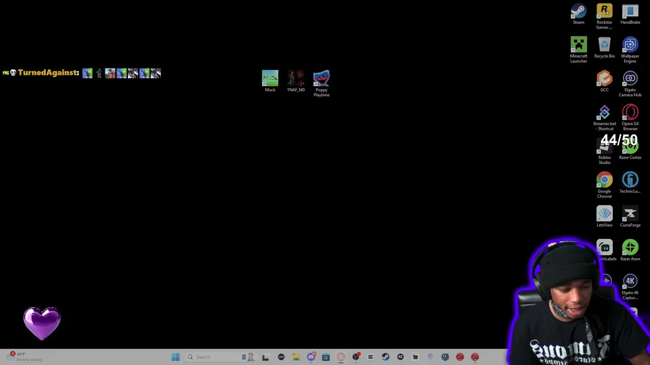Open OBS Studio from the taskbar
This screenshot has width=650, height=365.
click(x=355, y=357)
